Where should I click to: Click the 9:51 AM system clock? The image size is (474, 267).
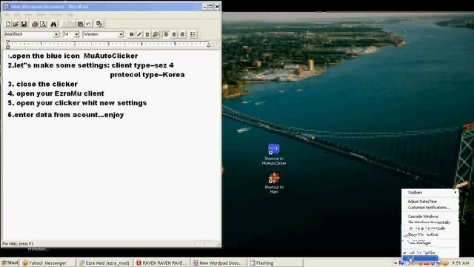tap(461, 263)
